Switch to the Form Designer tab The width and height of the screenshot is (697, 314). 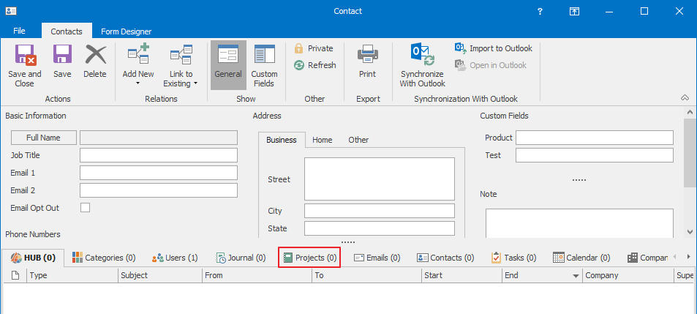[x=127, y=31]
